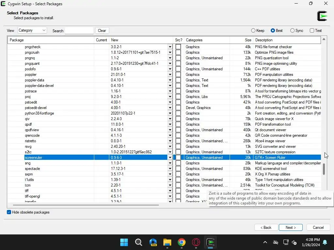Proceed with Next button
This screenshot has height=250, width=334.
point(291,228)
